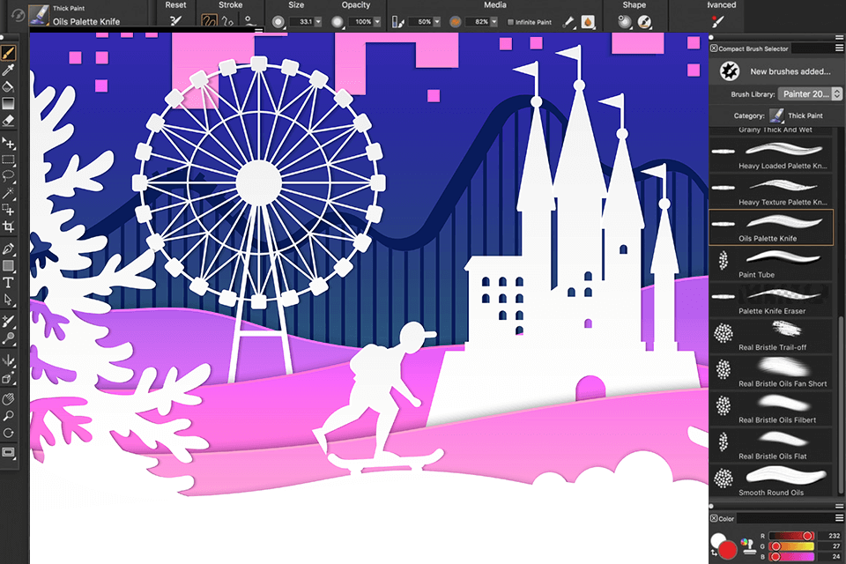This screenshot has width=846, height=564.
Task: Open the Color panel options menu
Action: [838, 517]
